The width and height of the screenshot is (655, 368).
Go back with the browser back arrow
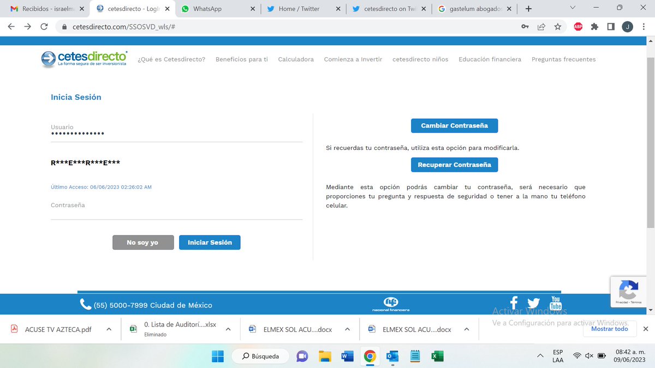[11, 27]
